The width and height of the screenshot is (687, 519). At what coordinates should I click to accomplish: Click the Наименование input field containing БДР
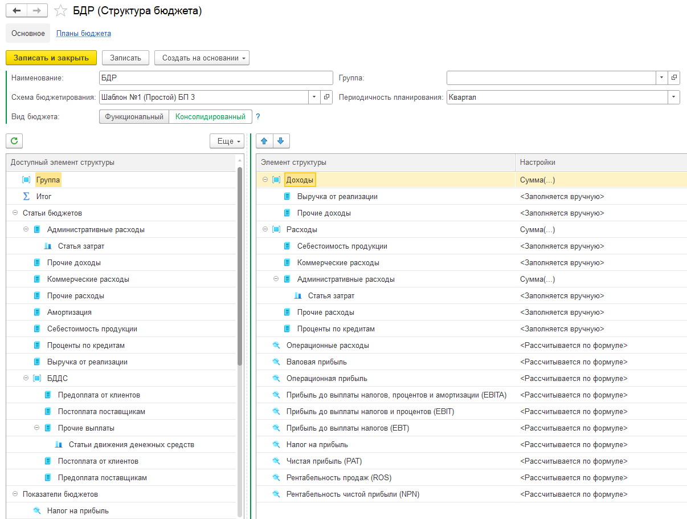216,78
